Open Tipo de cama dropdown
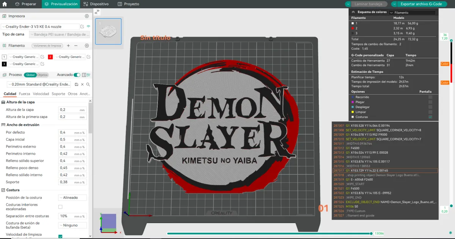 tap(60, 35)
